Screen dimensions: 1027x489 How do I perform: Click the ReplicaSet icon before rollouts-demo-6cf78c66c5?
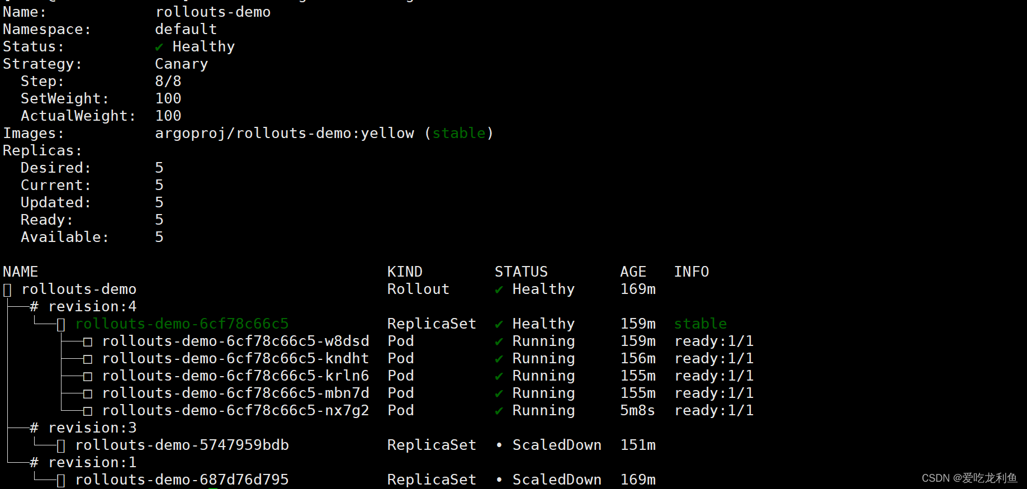[x=61, y=324]
